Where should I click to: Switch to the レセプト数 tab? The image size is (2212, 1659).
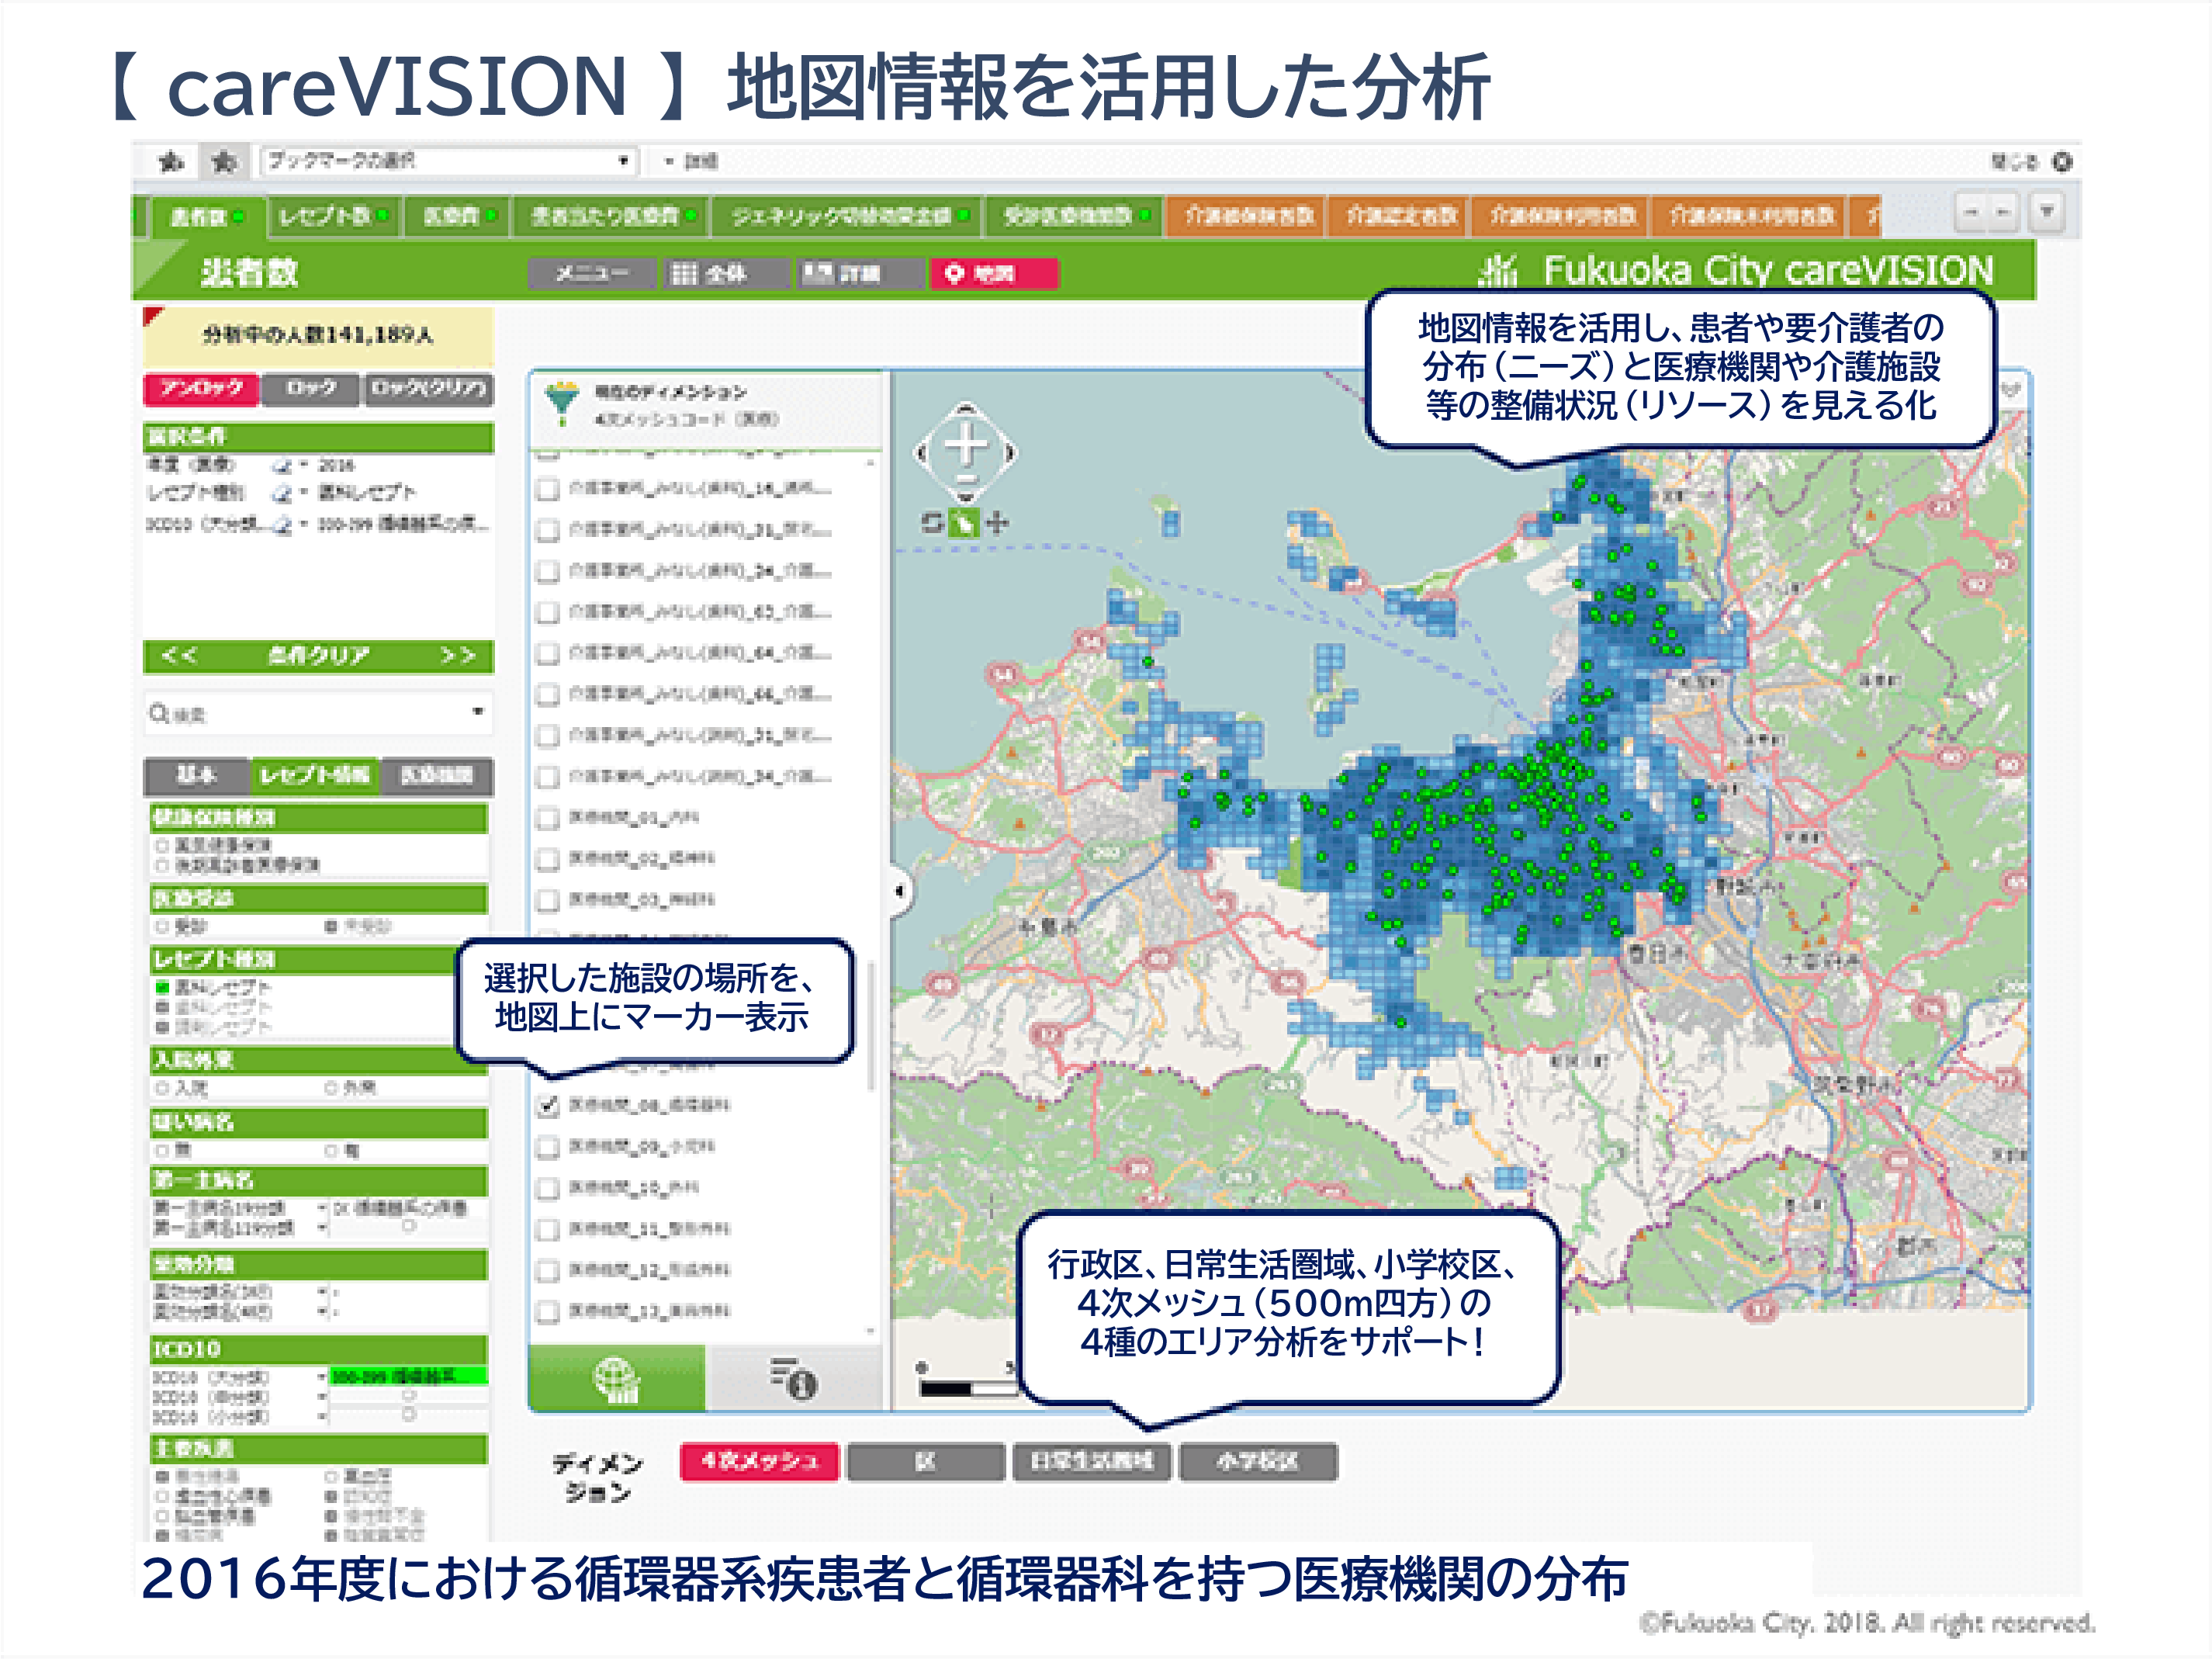(334, 216)
